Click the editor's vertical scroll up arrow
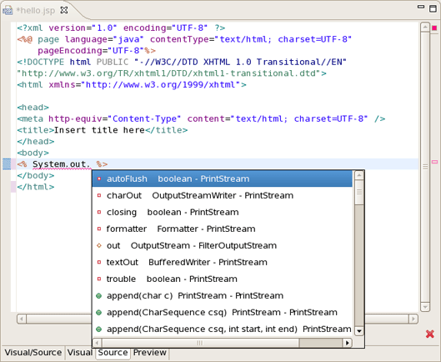The width and height of the screenshot is (441, 362). [x=425, y=28]
